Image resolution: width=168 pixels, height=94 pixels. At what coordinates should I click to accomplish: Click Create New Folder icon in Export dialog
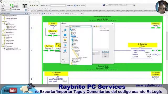click(x=98, y=26)
